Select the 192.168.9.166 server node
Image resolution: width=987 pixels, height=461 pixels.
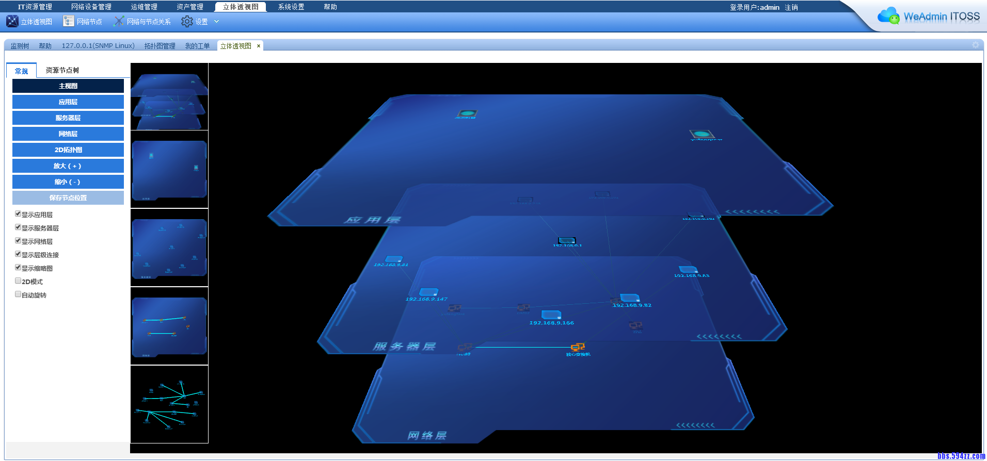(551, 315)
